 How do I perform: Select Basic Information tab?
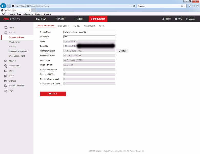pyautogui.click(x=46, y=26)
